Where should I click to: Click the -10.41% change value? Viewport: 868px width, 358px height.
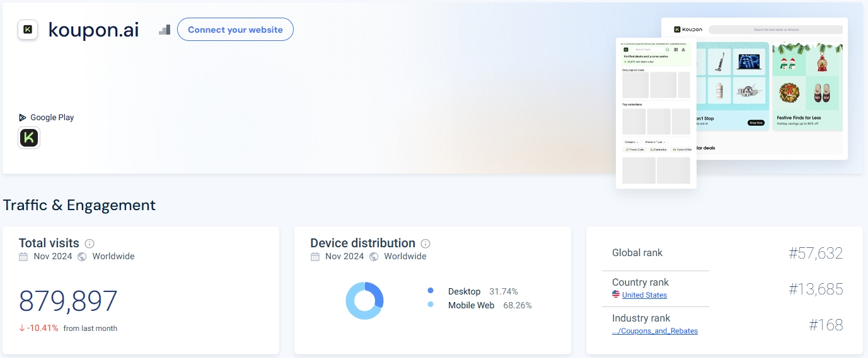[43, 328]
